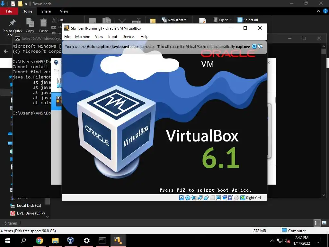The image size is (329, 247).
Task: Select DVD Drive (E:) in navigation pane
Action: (x=28, y=213)
